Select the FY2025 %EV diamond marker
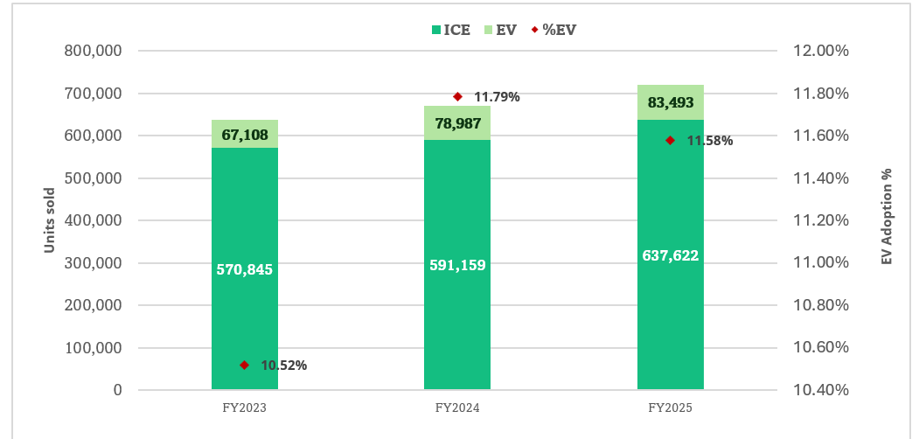 pos(671,140)
